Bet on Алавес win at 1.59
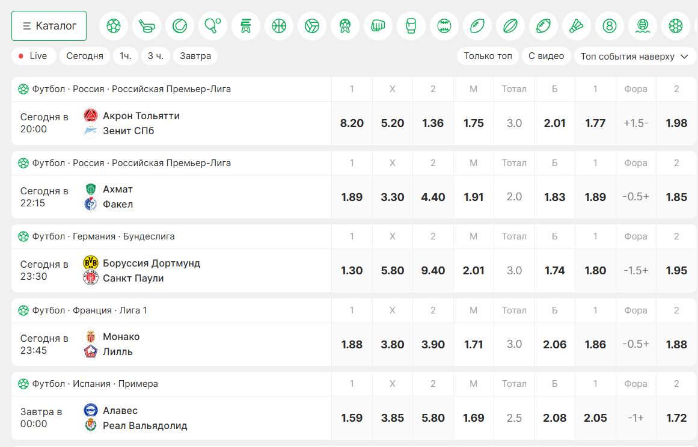 (x=352, y=418)
